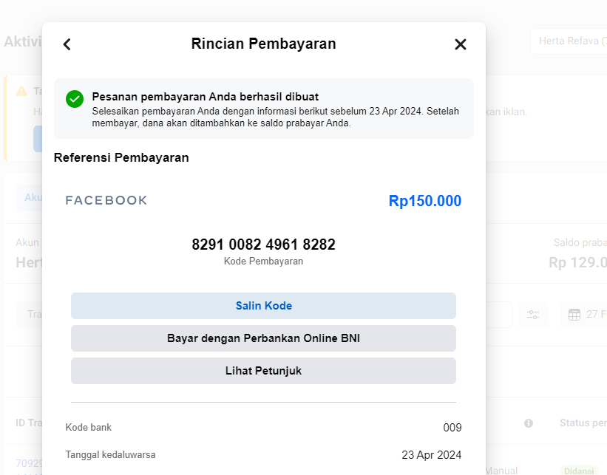This screenshot has width=607, height=475.
Task: Click the Facebook logo text
Action: coord(106,200)
